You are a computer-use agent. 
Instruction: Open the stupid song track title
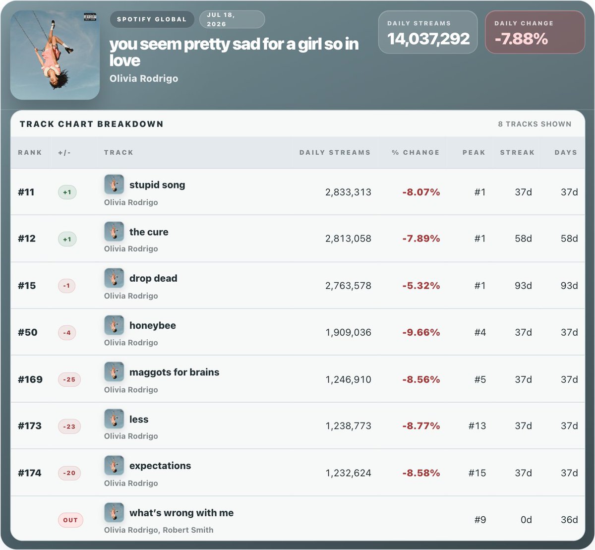coord(157,185)
